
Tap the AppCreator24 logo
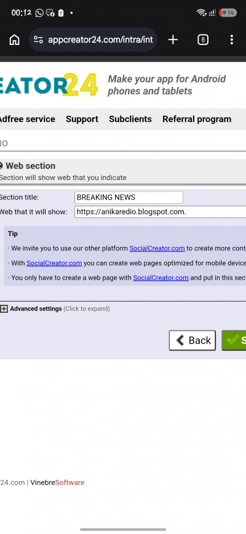coord(49,85)
